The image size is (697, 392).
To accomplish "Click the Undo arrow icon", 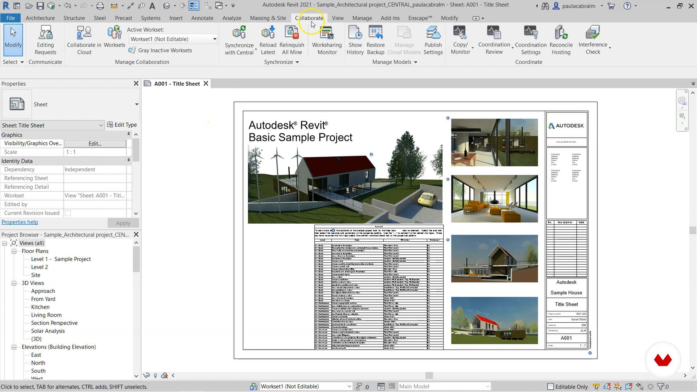I will tap(67, 6).
